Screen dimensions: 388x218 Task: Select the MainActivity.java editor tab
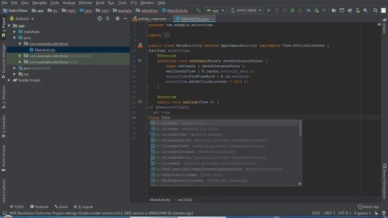click(x=195, y=19)
